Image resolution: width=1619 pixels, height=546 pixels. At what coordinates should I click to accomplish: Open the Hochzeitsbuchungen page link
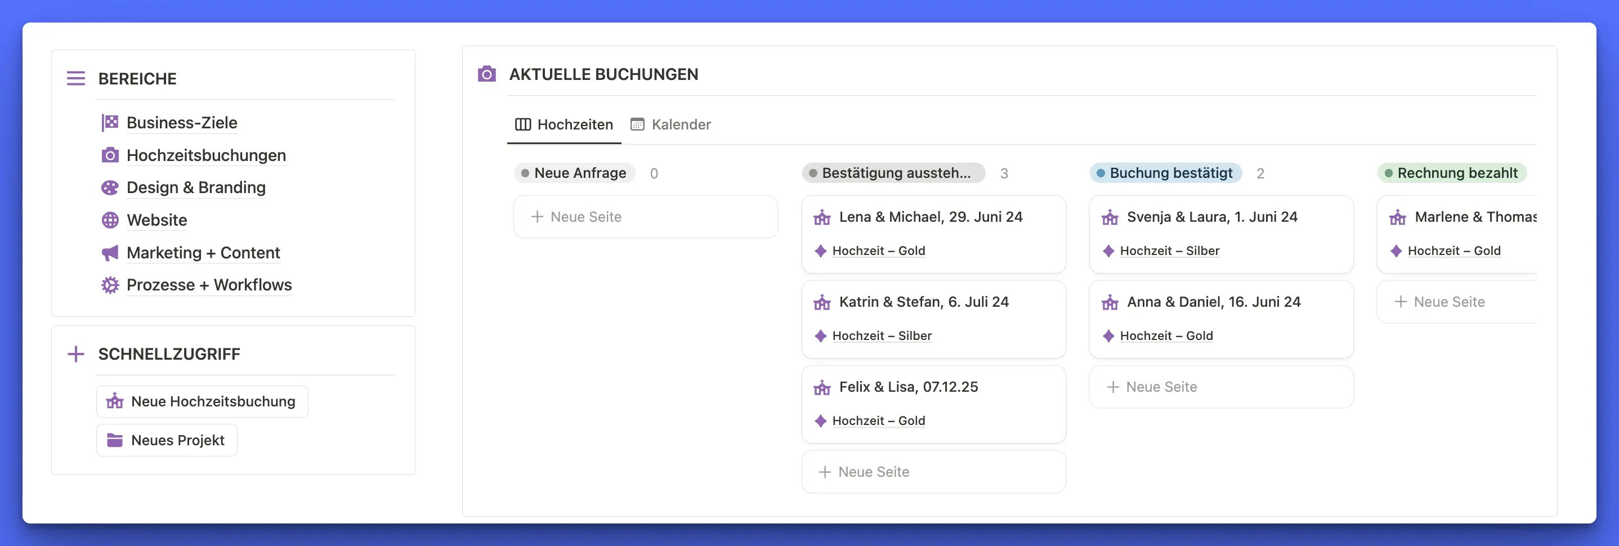(205, 155)
